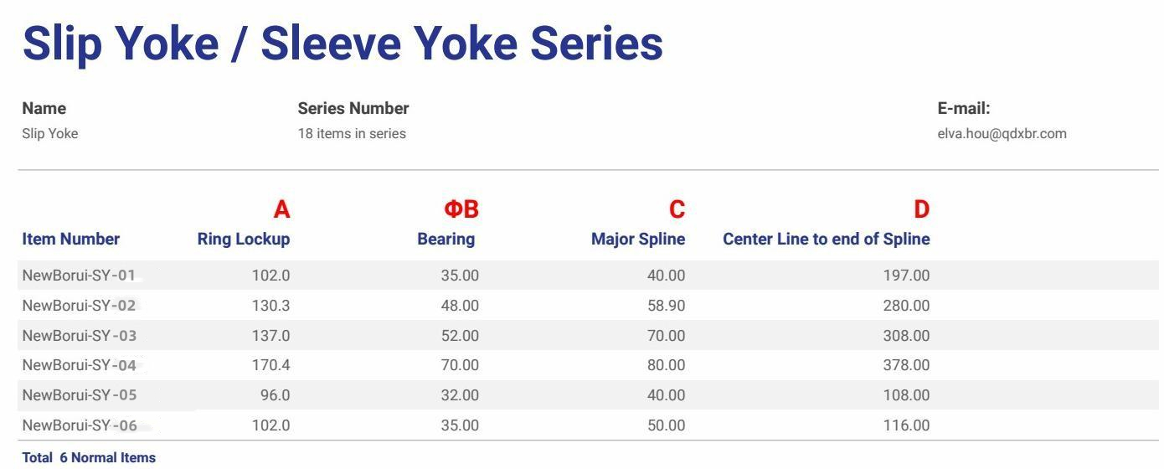Click the red ΦB dimension label

pos(461,209)
